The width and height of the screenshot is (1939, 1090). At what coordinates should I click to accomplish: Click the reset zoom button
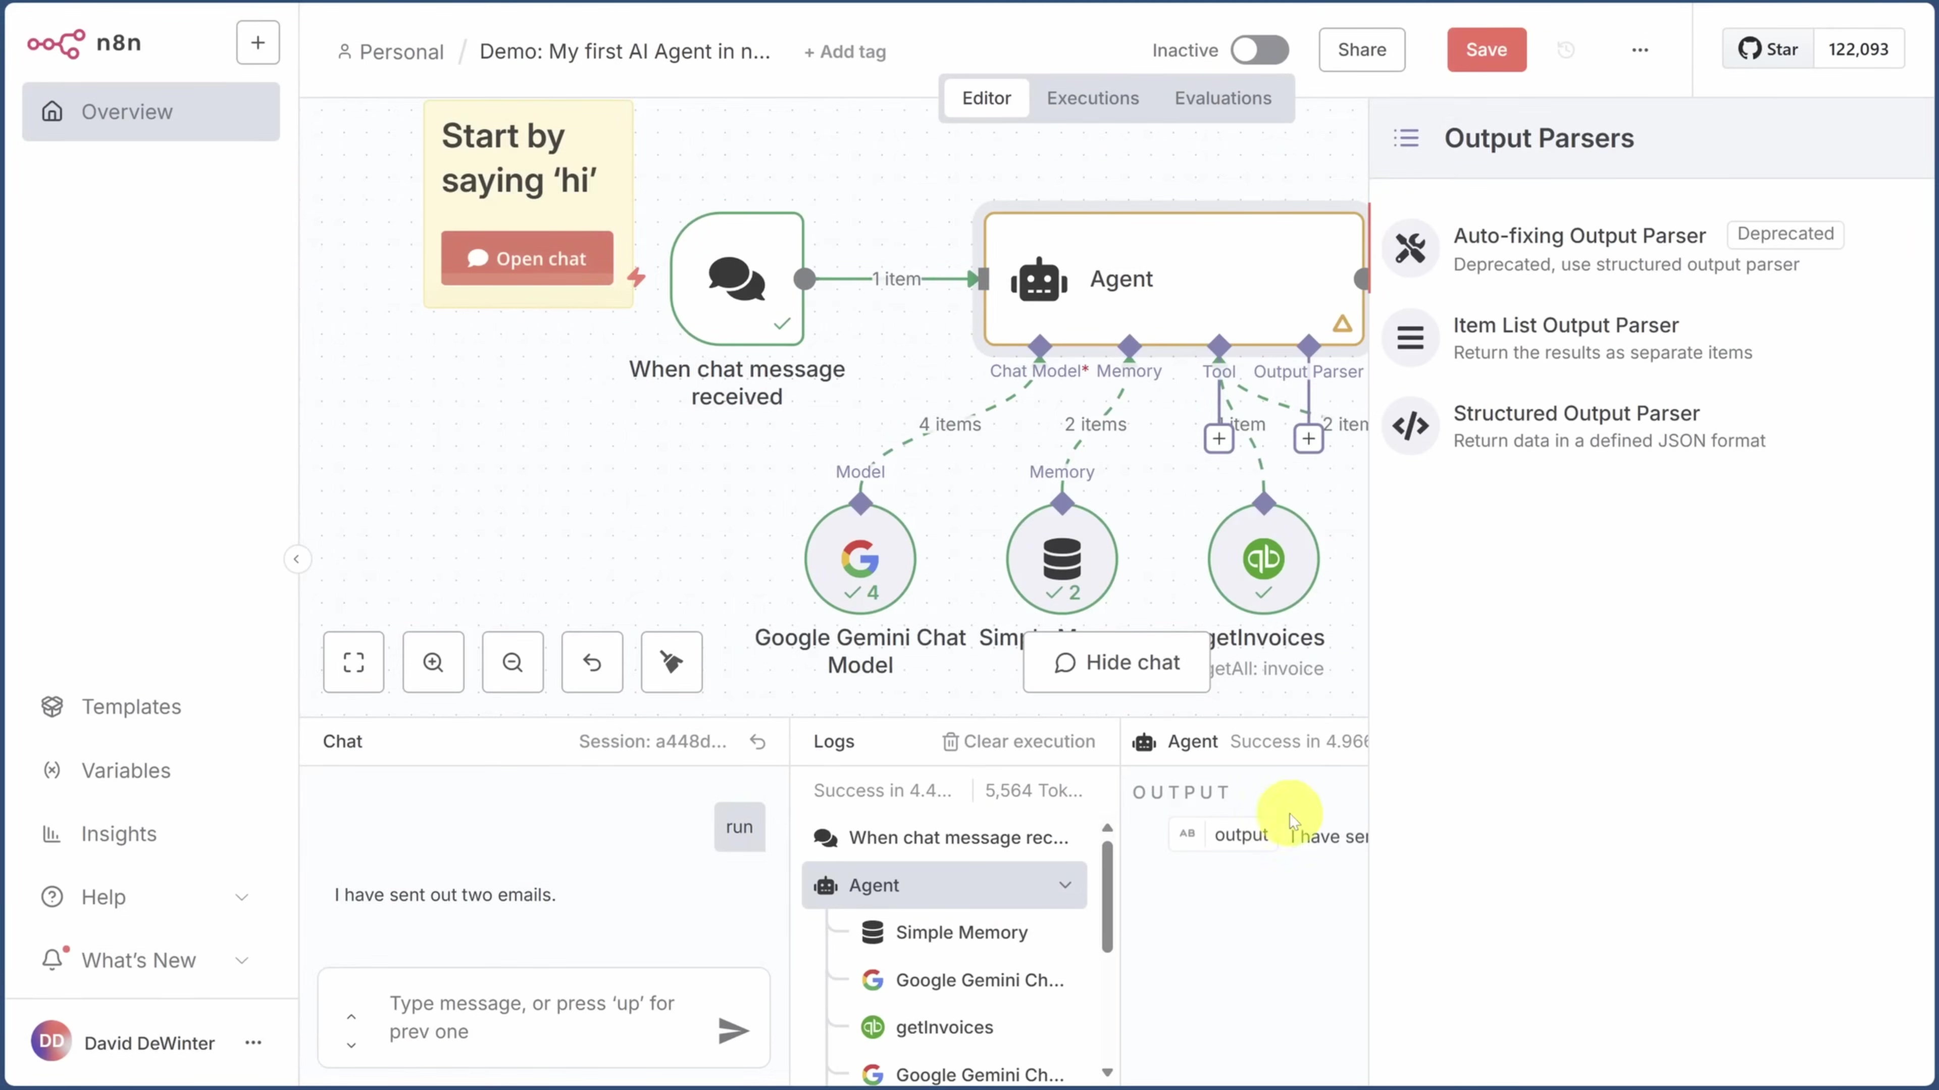[x=592, y=662]
